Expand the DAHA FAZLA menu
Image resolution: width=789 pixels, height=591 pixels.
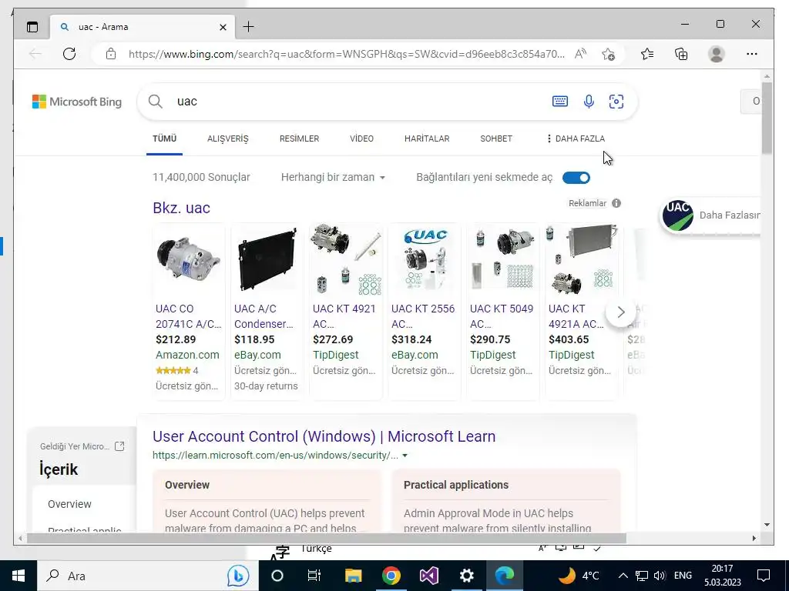tap(576, 139)
